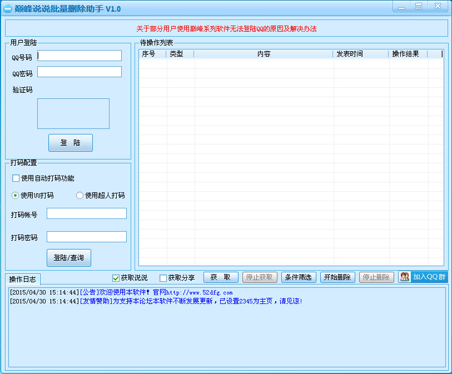
Task: Start deletion with 开始删除 button
Action: 337,277
